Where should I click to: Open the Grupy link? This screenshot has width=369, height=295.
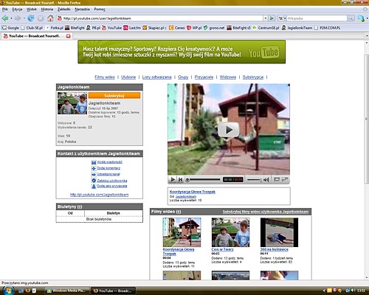coord(183,77)
